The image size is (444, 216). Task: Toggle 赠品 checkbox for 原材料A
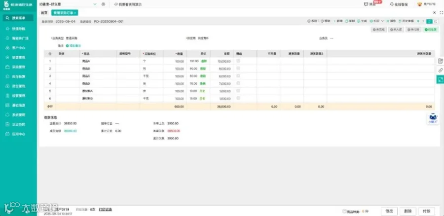238,91
